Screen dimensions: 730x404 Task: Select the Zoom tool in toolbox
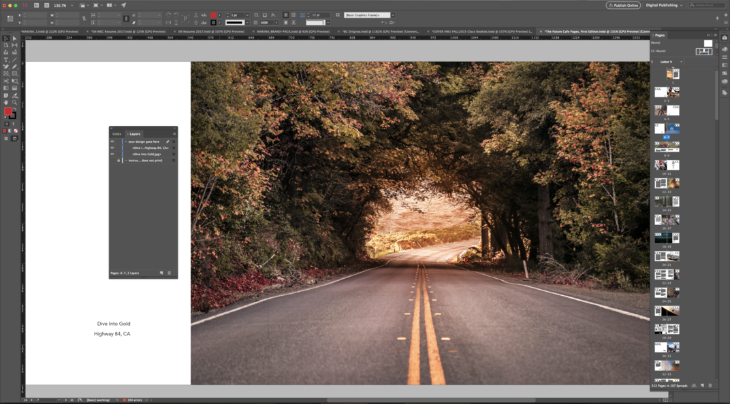click(x=15, y=102)
